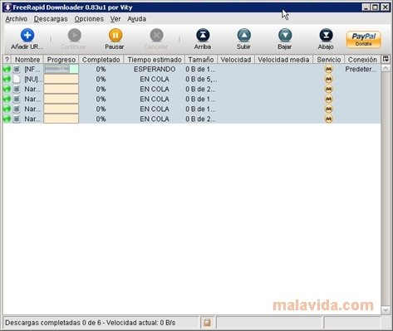This screenshot has height=331, width=393.
Task: Click green status globe of [NF row
Action: click(7, 69)
